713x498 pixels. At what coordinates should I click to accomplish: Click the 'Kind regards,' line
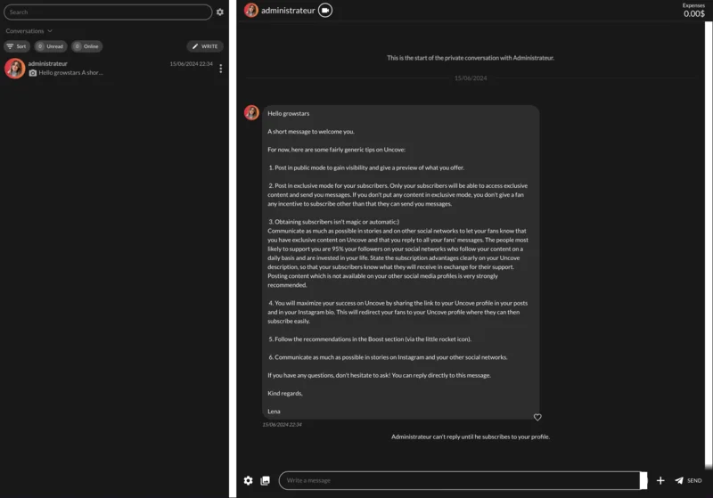[x=285, y=393]
